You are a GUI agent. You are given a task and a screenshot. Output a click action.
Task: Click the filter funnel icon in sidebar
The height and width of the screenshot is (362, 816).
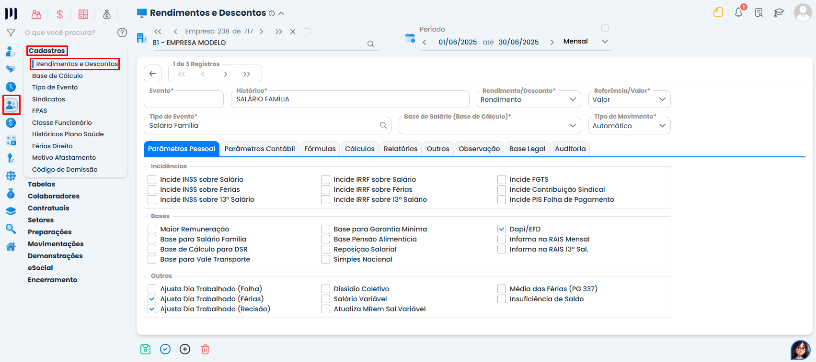11,33
